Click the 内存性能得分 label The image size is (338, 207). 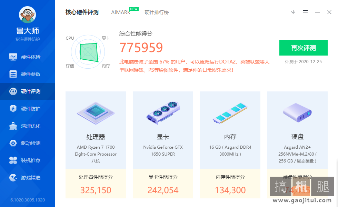click(x=230, y=177)
